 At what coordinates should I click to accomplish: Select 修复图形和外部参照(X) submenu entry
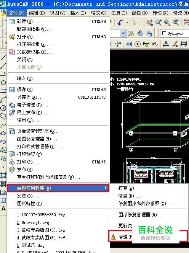click(x=148, y=204)
